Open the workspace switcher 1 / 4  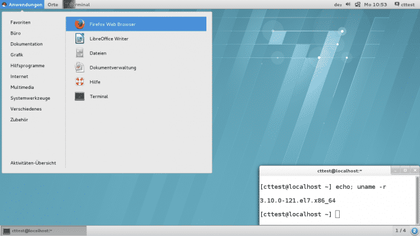[401, 231]
